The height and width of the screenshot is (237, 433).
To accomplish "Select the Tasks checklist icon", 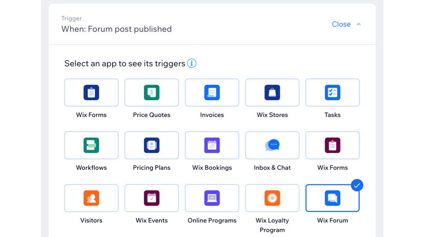I will click(x=333, y=93).
